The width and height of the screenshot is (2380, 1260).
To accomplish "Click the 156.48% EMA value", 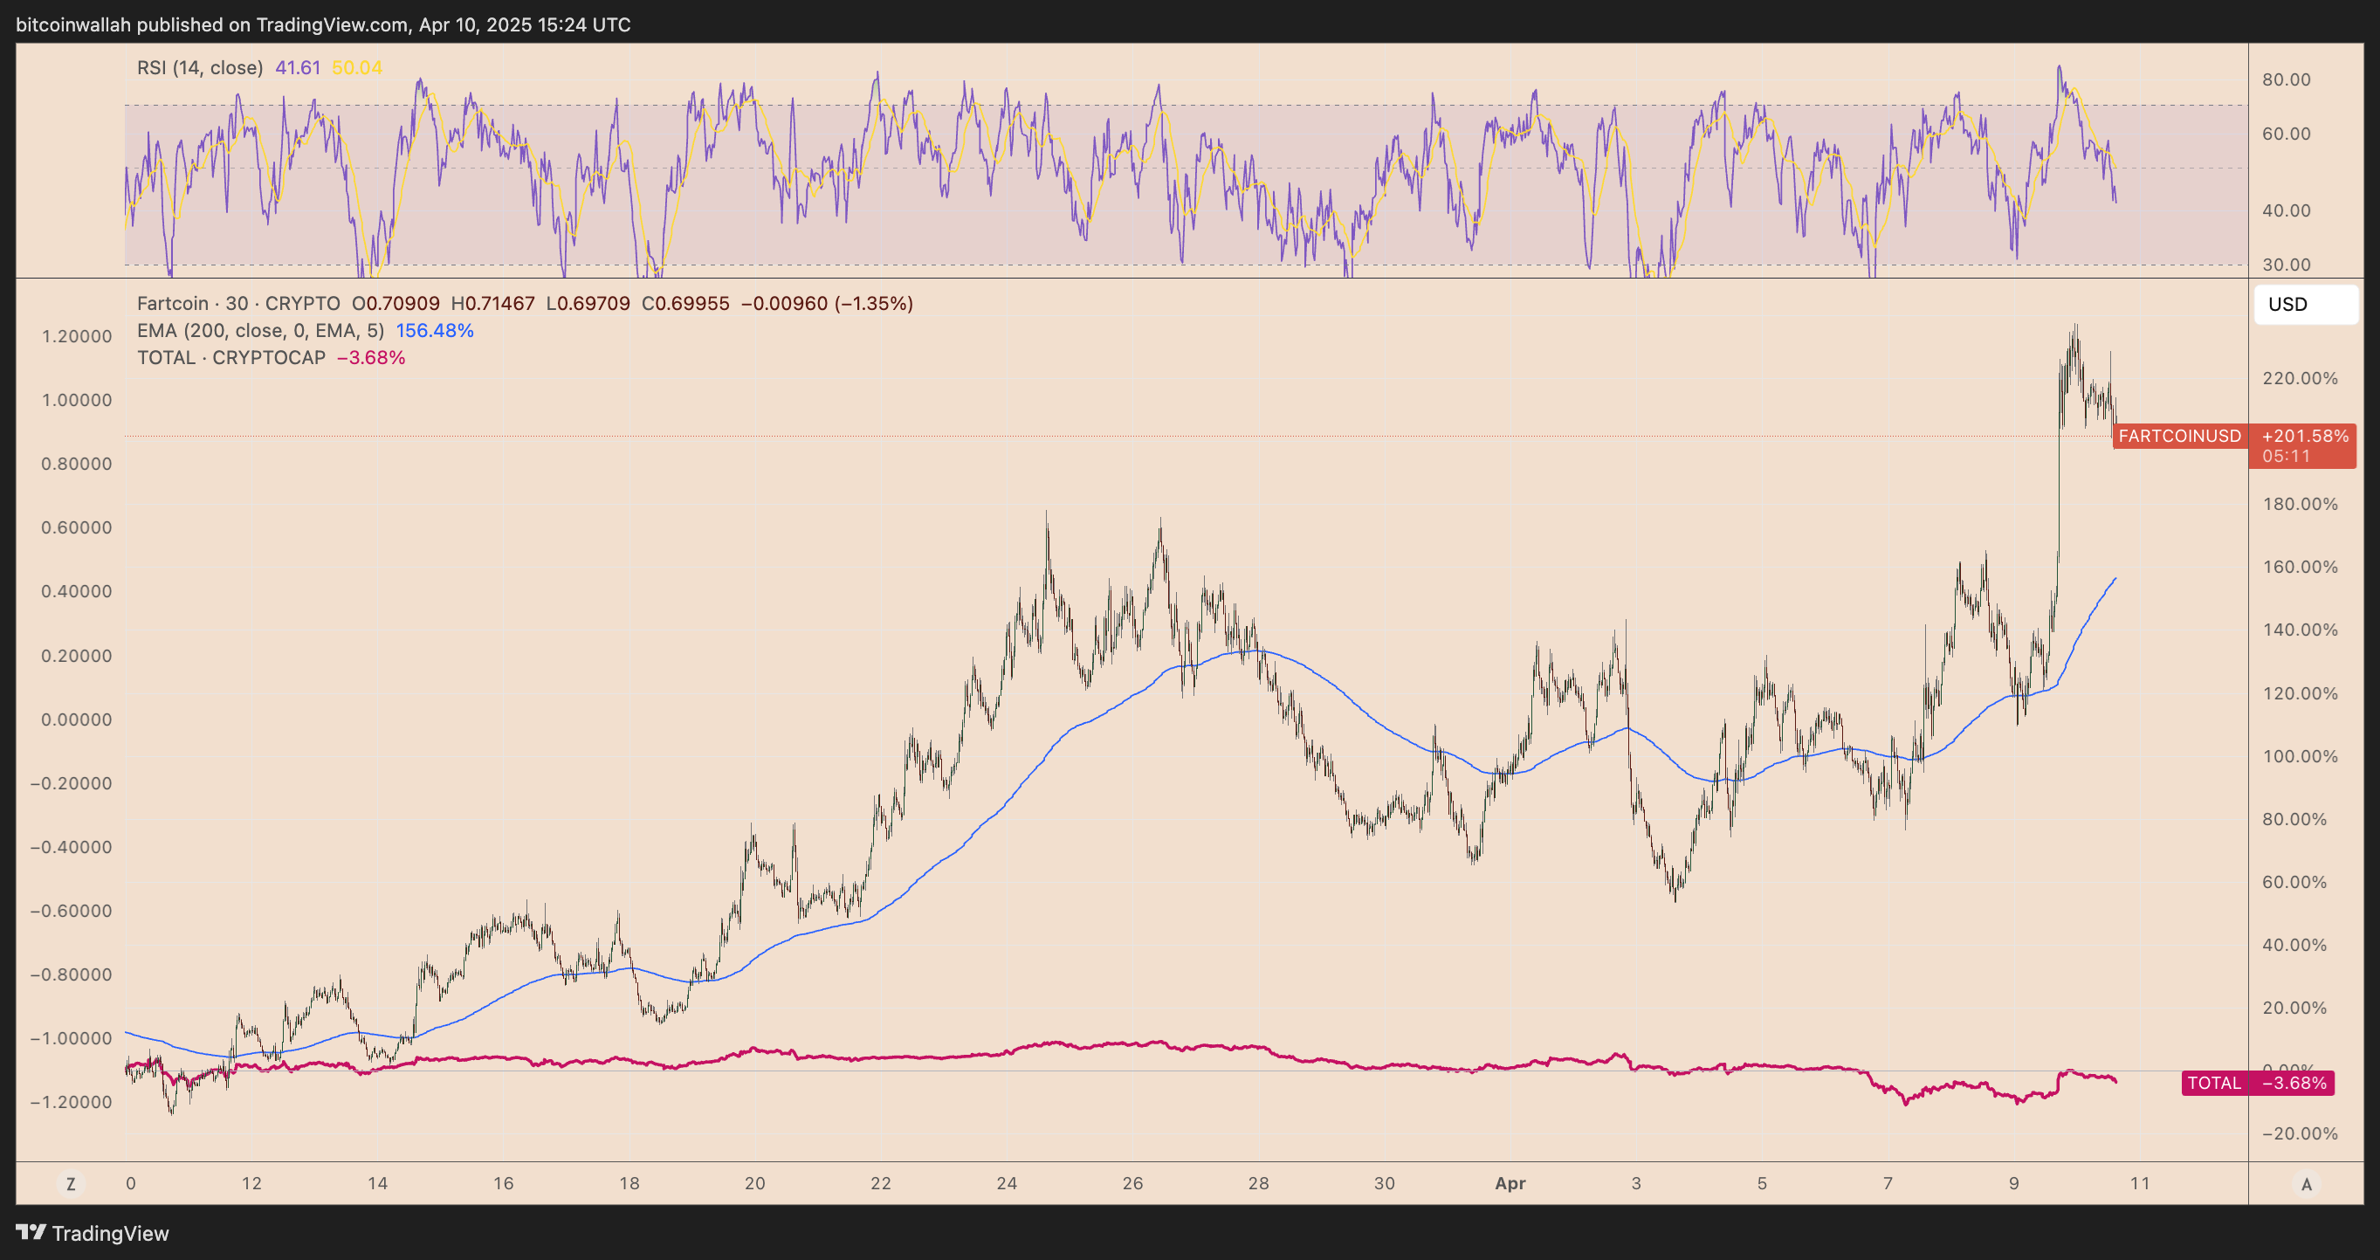I will coord(435,330).
